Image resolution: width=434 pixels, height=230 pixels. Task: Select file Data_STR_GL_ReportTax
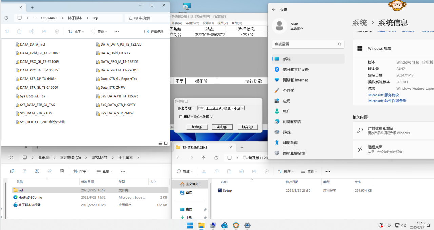[116, 79]
